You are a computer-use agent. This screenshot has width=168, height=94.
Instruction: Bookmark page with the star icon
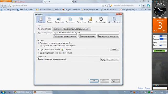103,6
